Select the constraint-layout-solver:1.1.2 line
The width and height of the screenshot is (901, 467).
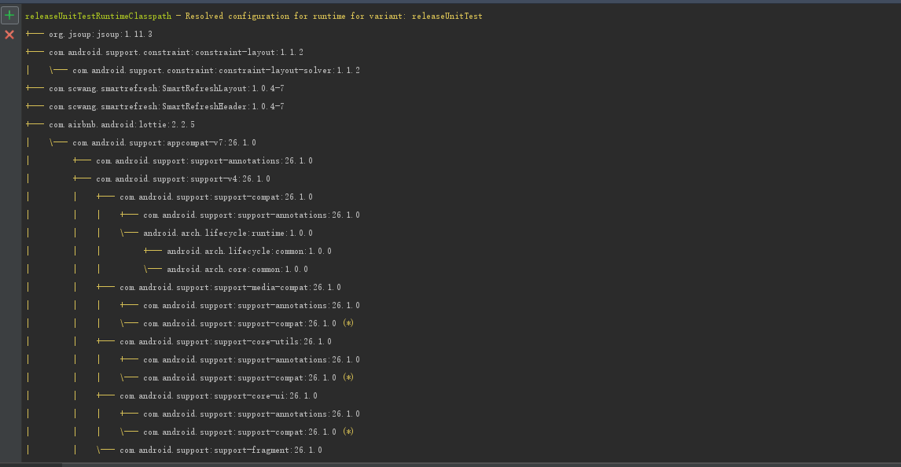(216, 71)
